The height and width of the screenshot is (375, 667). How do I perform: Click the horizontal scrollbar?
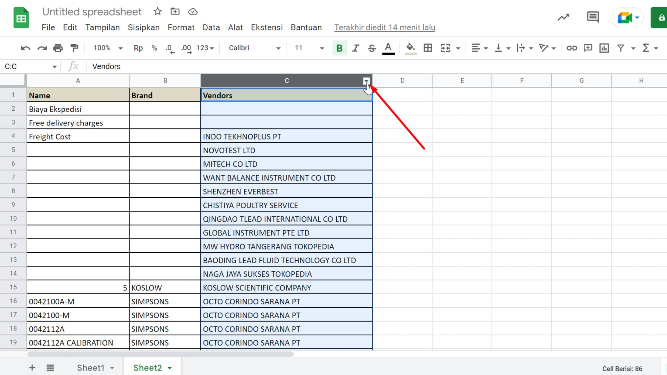[160, 354]
